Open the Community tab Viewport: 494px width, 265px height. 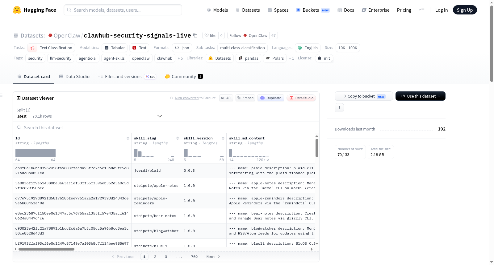pos(184,77)
